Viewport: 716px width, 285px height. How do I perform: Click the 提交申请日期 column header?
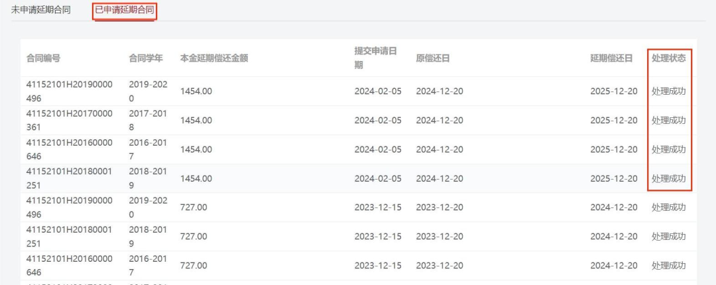[375, 58]
